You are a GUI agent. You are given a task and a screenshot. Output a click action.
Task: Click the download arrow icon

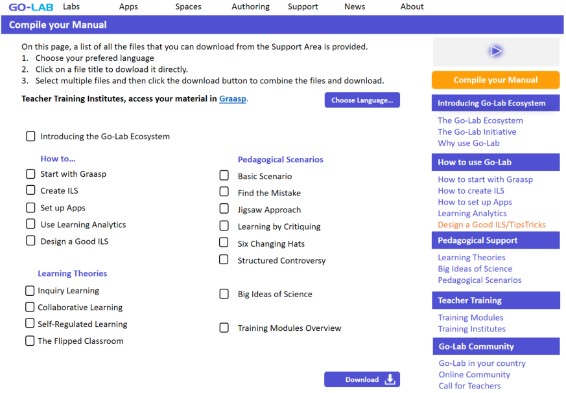coord(390,379)
